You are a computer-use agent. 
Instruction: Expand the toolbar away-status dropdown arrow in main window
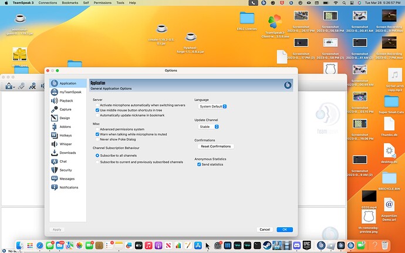click(x=14, y=87)
